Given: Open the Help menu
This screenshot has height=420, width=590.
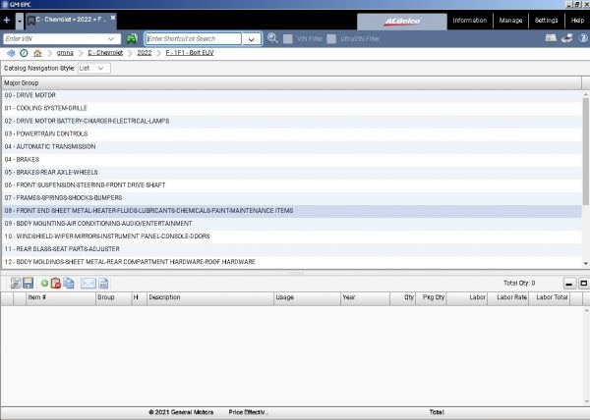Looking at the screenshot, I should click(577, 21).
